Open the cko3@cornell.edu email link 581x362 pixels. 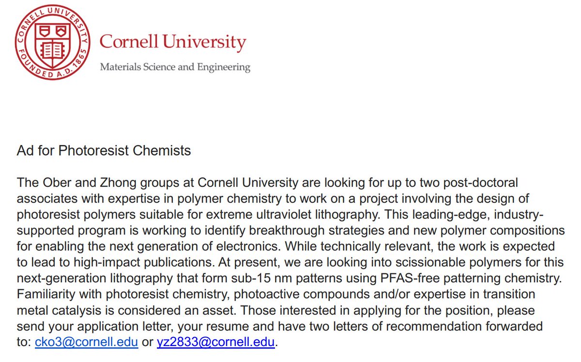(x=87, y=342)
